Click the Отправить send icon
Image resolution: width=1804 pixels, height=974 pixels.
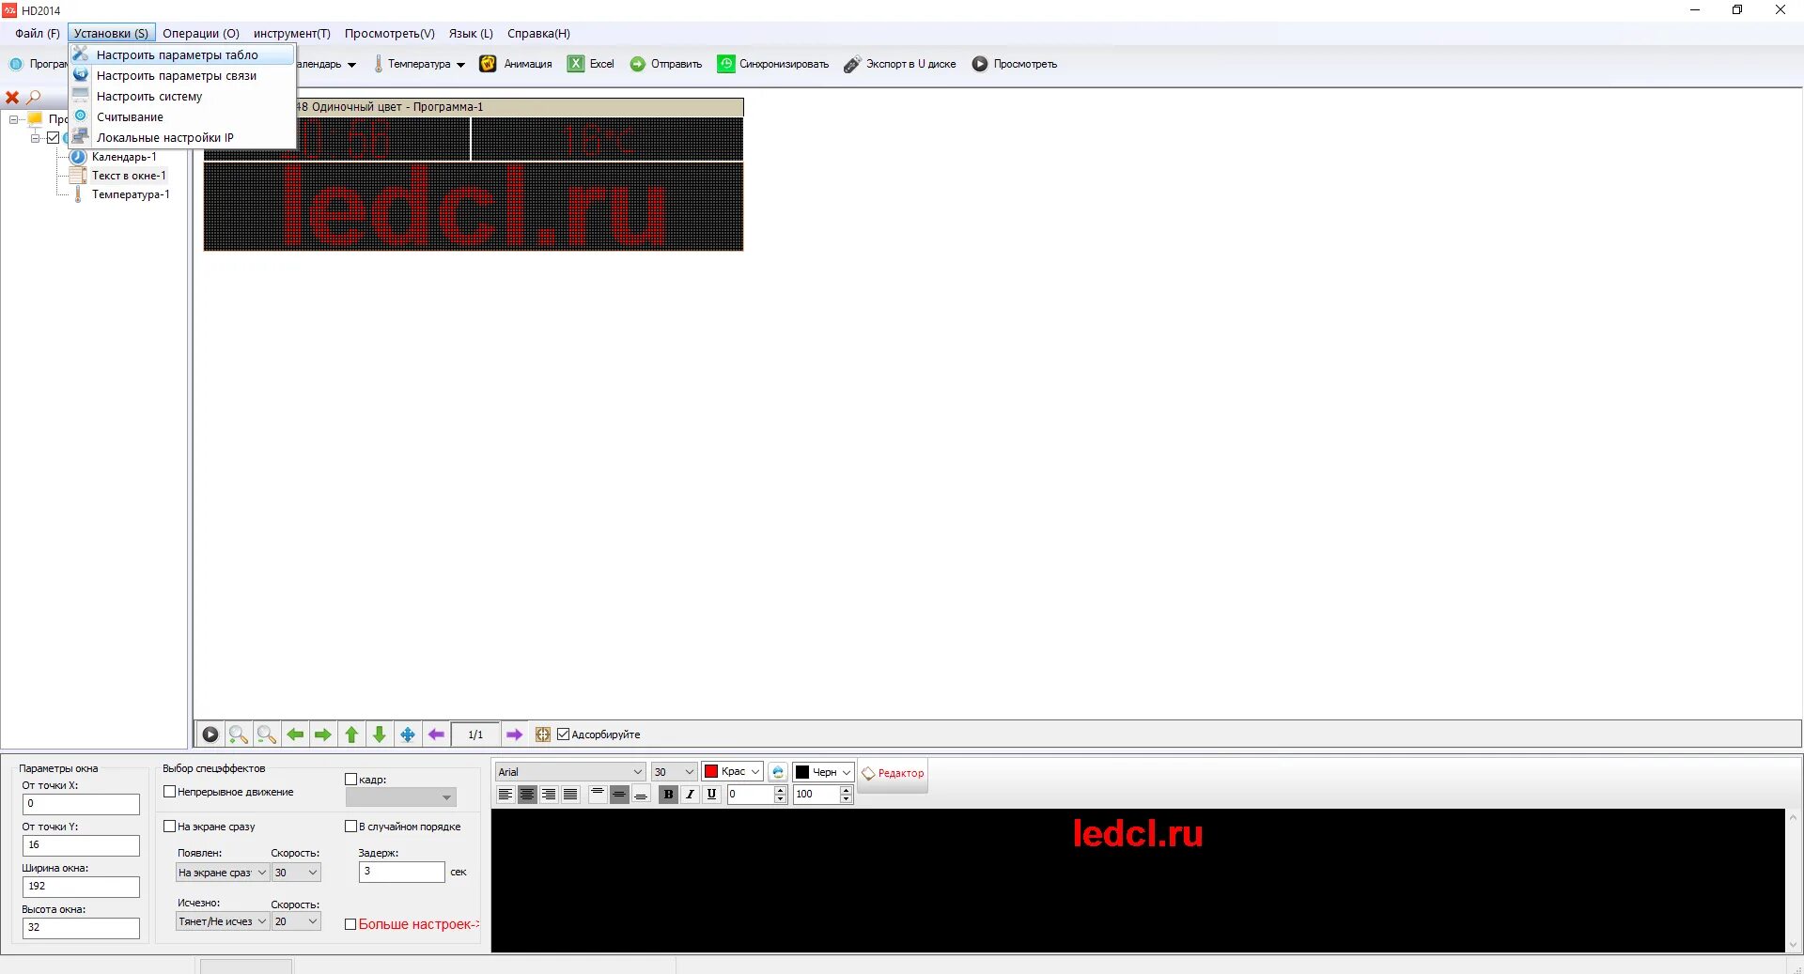click(637, 64)
